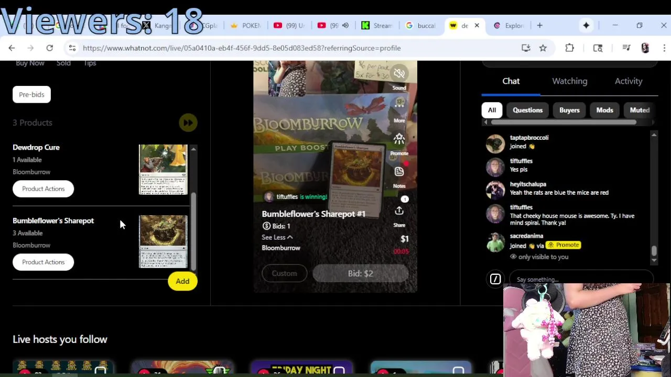Open the browser extensions puzzle icon
Image resolution: width=671 pixels, height=377 pixels.
(x=569, y=48)
